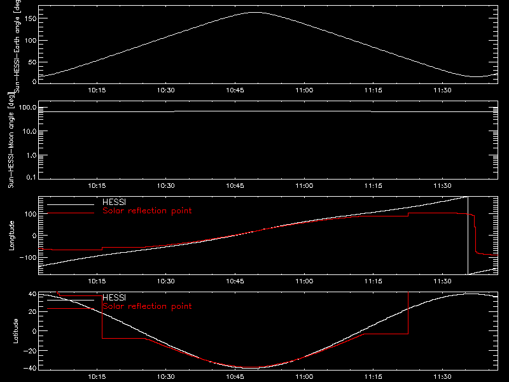Screen dimensions: 509x382
Task: Click the -100 tick on Longitude axis
Action: 28,257
